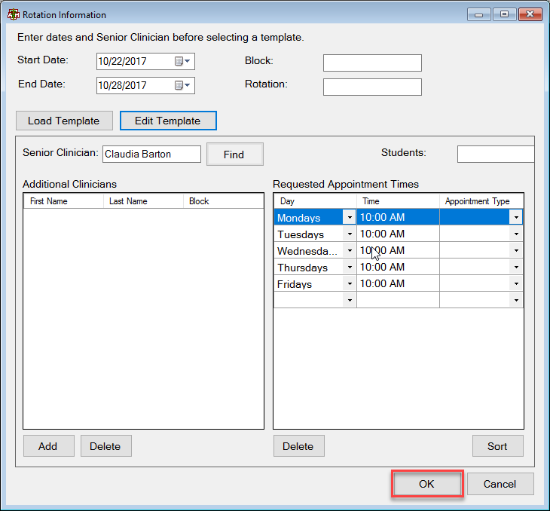
Task: Click the Sort button
Action: 498,446
